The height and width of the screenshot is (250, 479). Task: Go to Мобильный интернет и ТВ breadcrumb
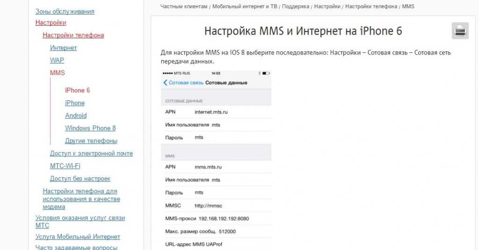point(245,7)
